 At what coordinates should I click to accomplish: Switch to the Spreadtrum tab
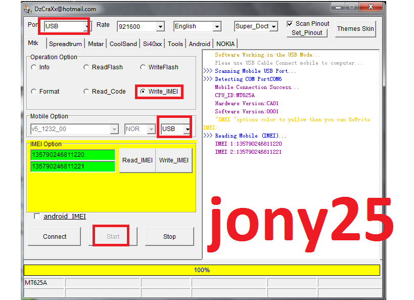65,44
